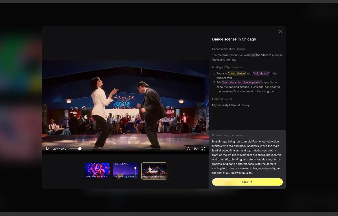Mute the video volume icon
This screenshot has height=216, width=338.
click(188, 149)
